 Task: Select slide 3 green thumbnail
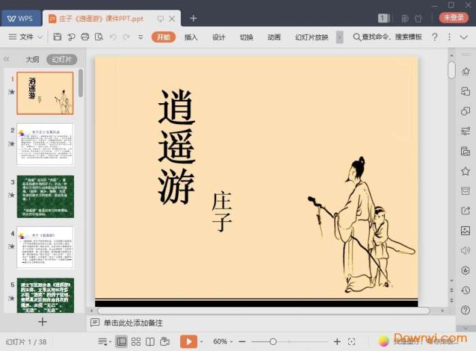(46, 196)
